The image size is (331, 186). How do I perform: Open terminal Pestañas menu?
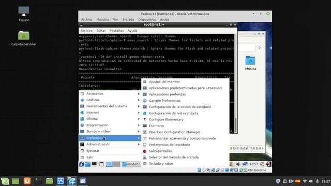pos(116,30)
